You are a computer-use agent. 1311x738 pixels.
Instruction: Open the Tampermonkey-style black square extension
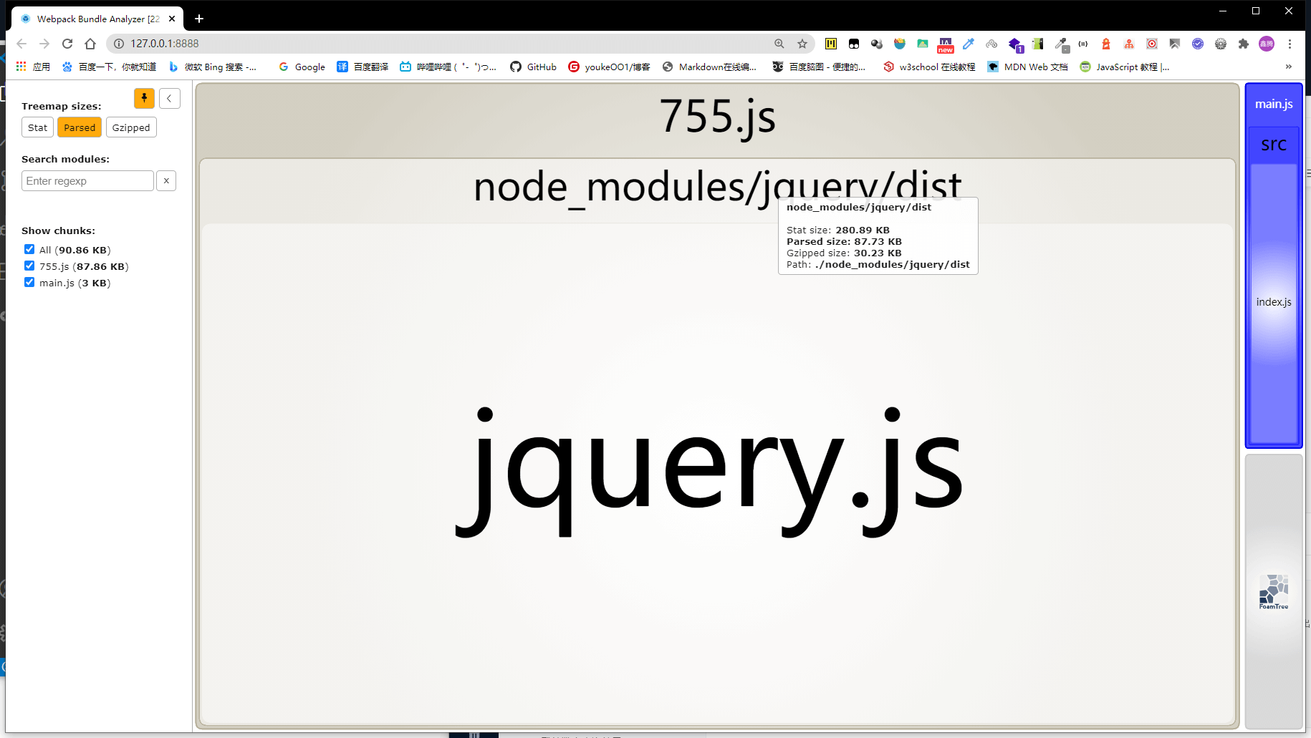coord(854,44)
